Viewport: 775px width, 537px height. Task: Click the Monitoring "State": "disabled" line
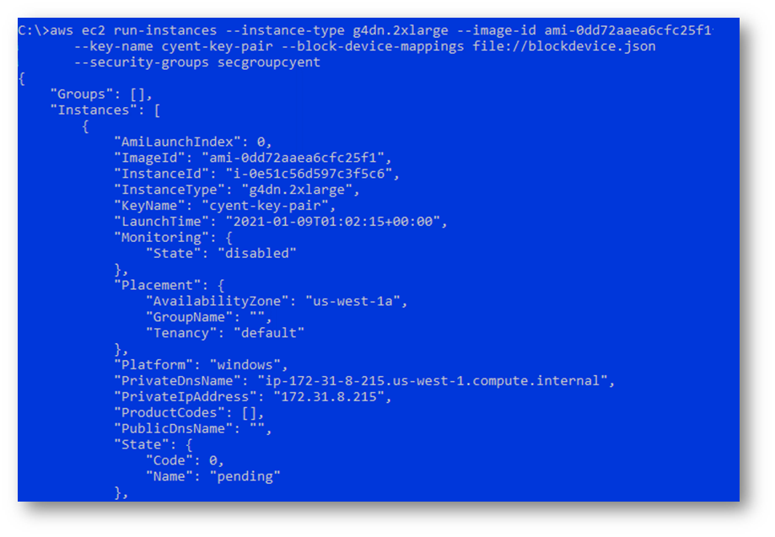click(x=221, y=254)
